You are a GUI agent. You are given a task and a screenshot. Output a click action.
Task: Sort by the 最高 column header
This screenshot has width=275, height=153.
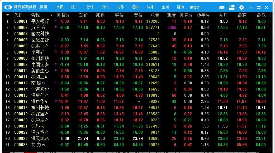pyautogui.click(x=242, y=15)
